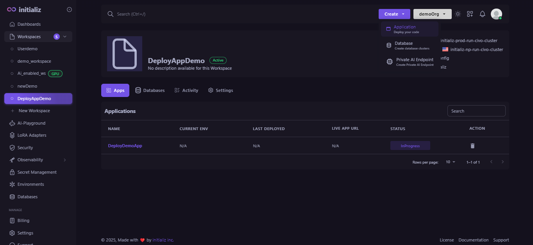Open the License footer link
533x245 pixels.
(447, 240)
